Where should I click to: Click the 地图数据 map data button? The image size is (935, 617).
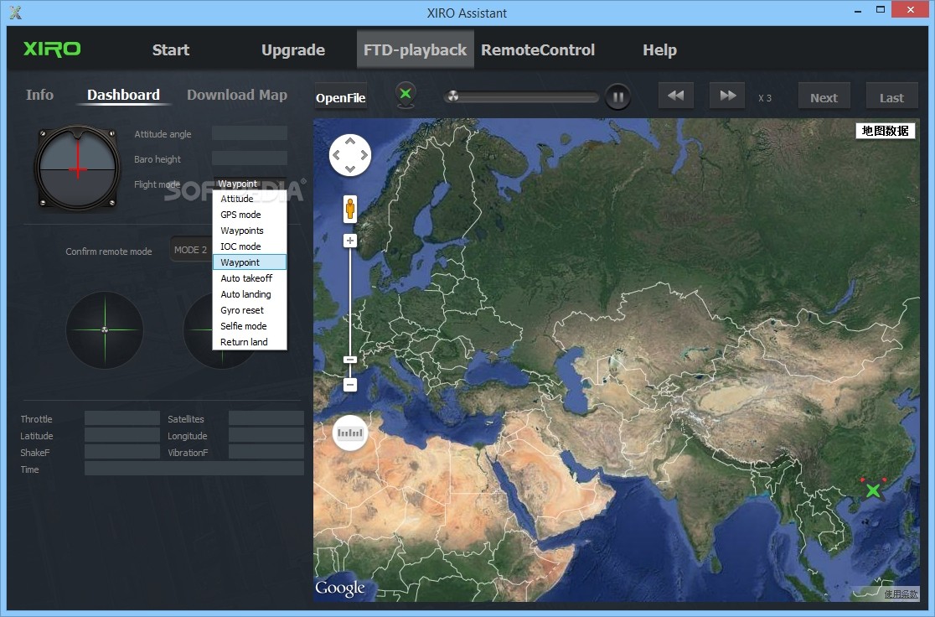(x=886, y=131)
